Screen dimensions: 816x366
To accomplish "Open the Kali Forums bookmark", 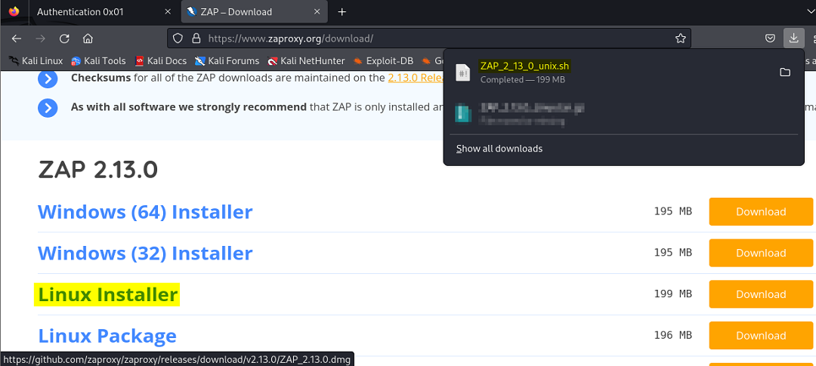I will (x=227, y=61).
